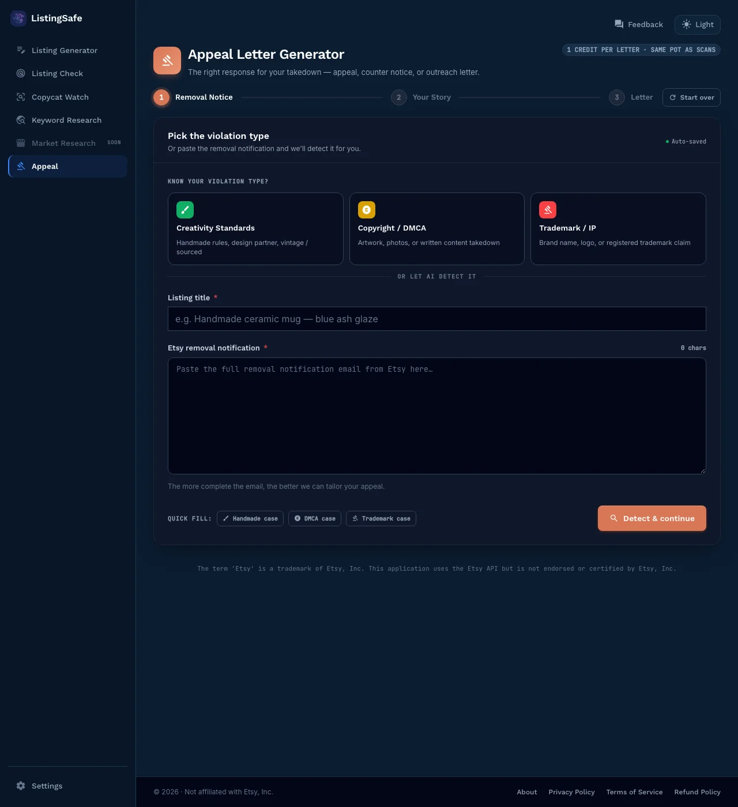This screenshot has width=738, height=807.
Task: Click the green Creativity Standards brush icon
Action: [185, 210]
